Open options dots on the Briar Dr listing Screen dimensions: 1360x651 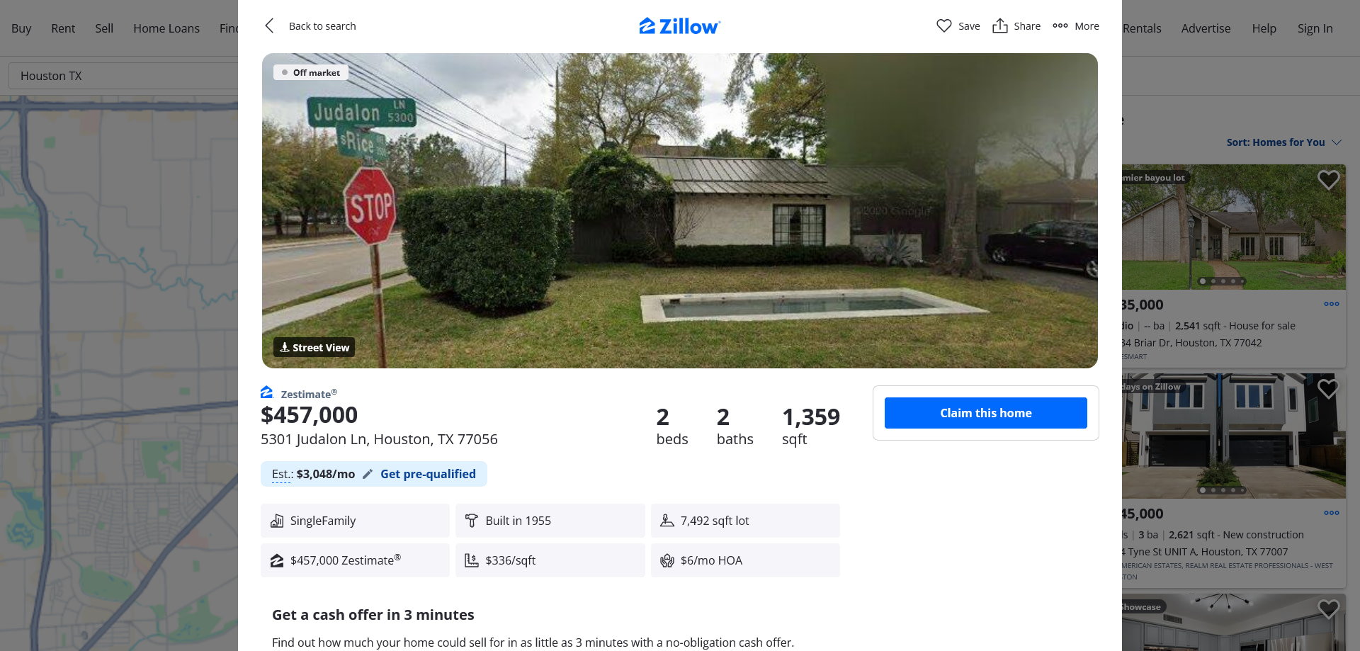tap(1332, 304)
